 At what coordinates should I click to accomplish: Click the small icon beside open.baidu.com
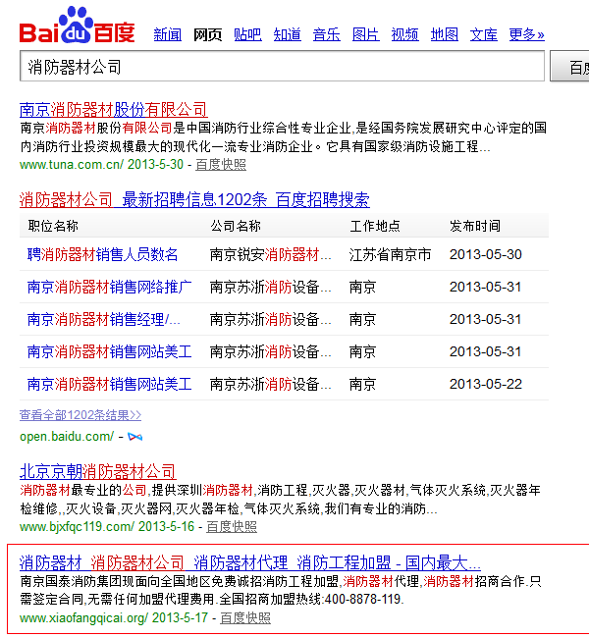click(x=134, y=436)
